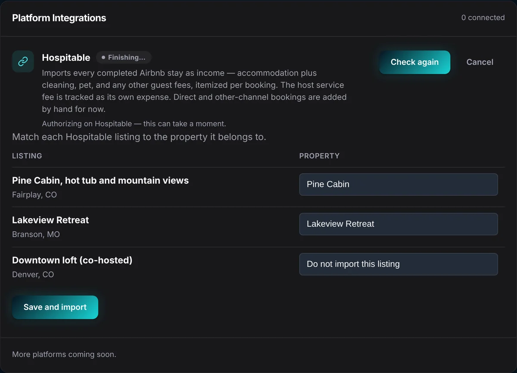Click the Denver, CO location text
Image resolution: width=517 pixels, height=373 pixels.
(x=33, y=274)
